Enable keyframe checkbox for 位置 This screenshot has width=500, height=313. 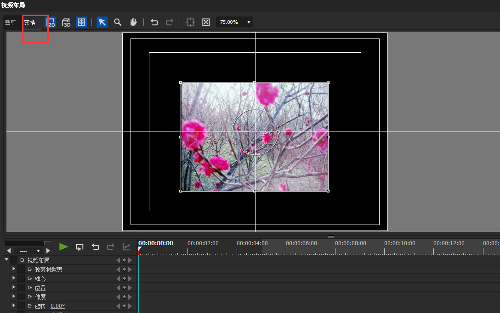click(21, 288)
